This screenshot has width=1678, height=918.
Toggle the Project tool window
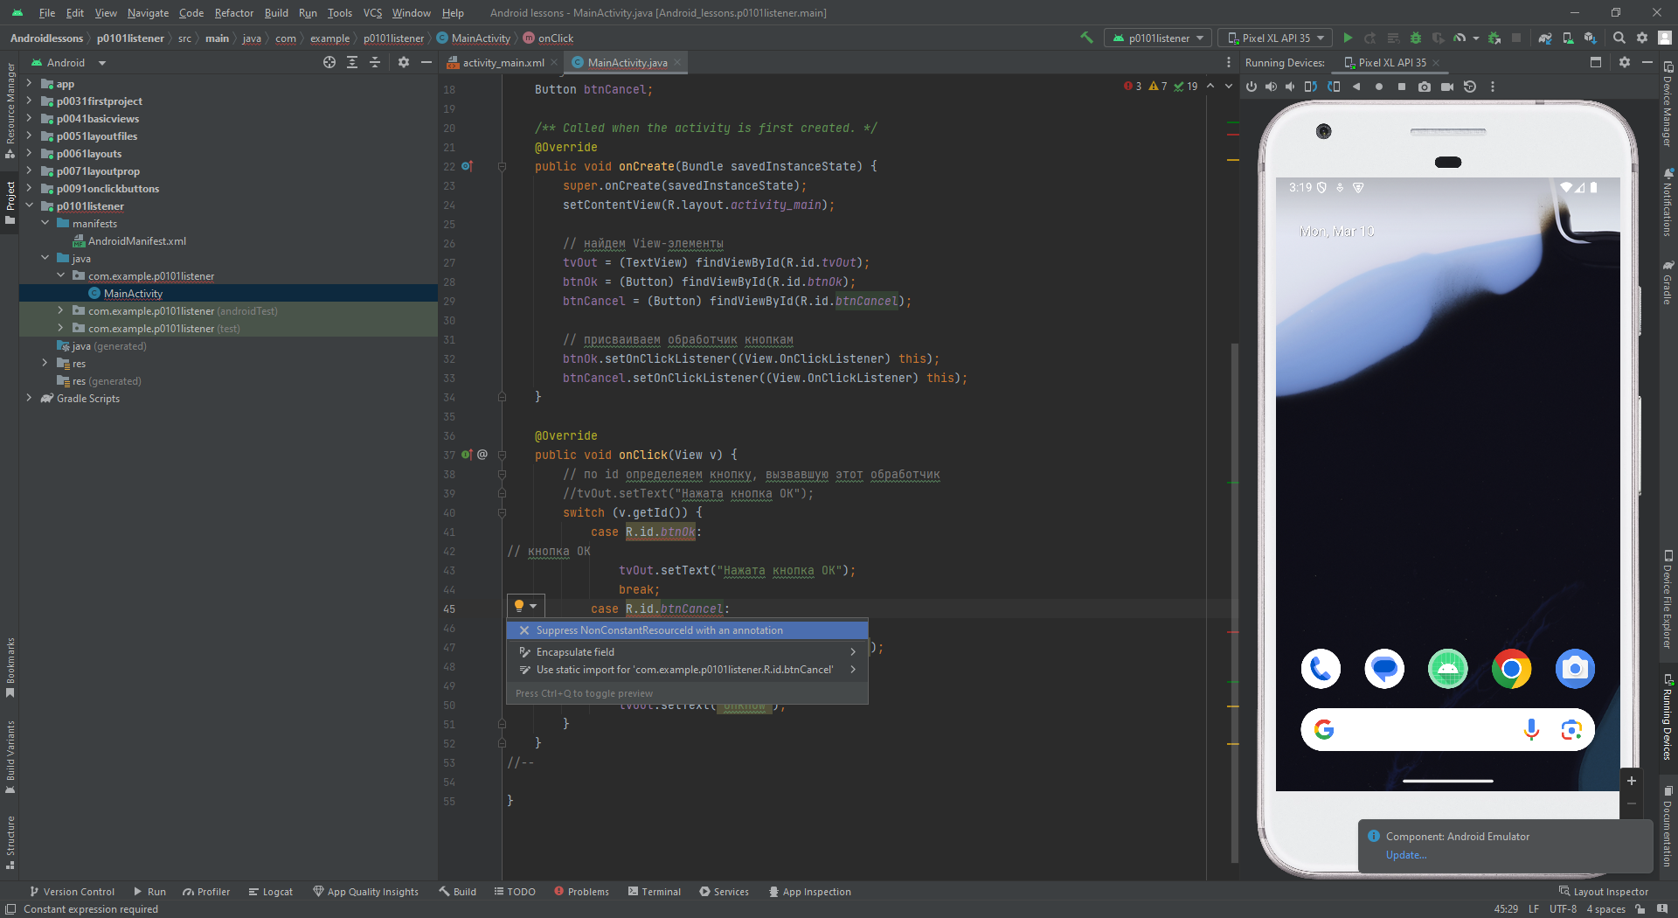(x=10, y=203)
